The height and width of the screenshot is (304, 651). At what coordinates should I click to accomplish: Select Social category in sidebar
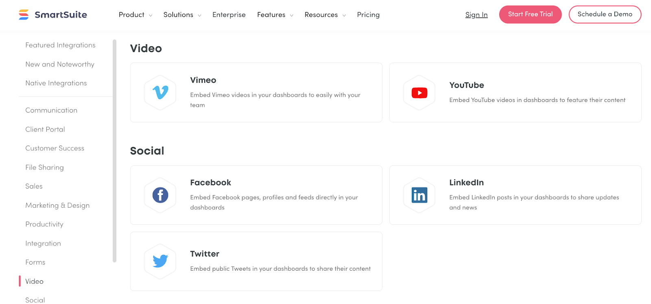click(35, 300)
